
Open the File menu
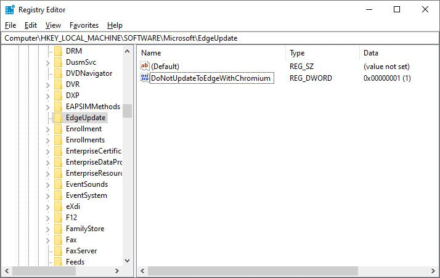[10, 25]
